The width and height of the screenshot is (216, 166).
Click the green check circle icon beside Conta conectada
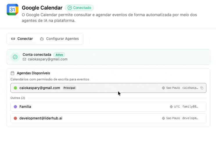[15, 57]
